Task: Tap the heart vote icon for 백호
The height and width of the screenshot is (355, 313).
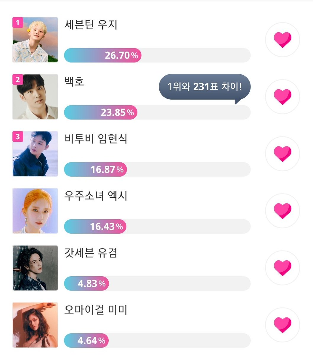Action: 282,97
